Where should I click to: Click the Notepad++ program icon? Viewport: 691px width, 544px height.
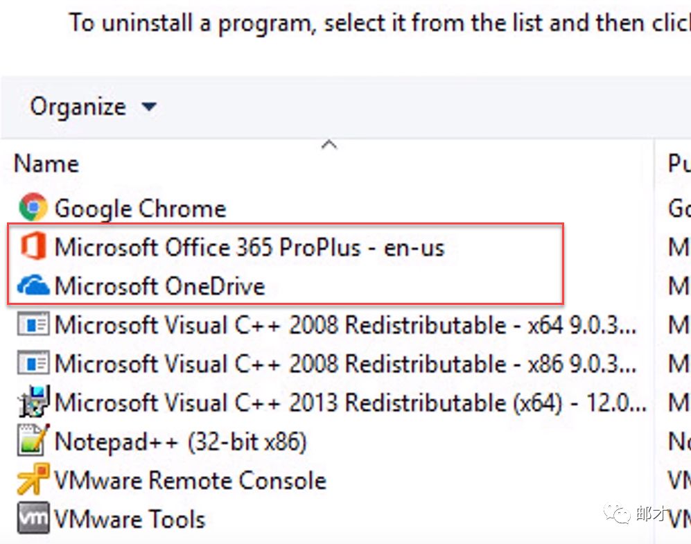pyautogui.click(x=33, y=441)
